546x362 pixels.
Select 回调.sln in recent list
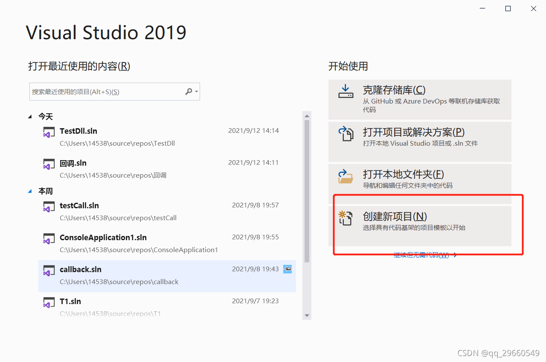[167, 169]
